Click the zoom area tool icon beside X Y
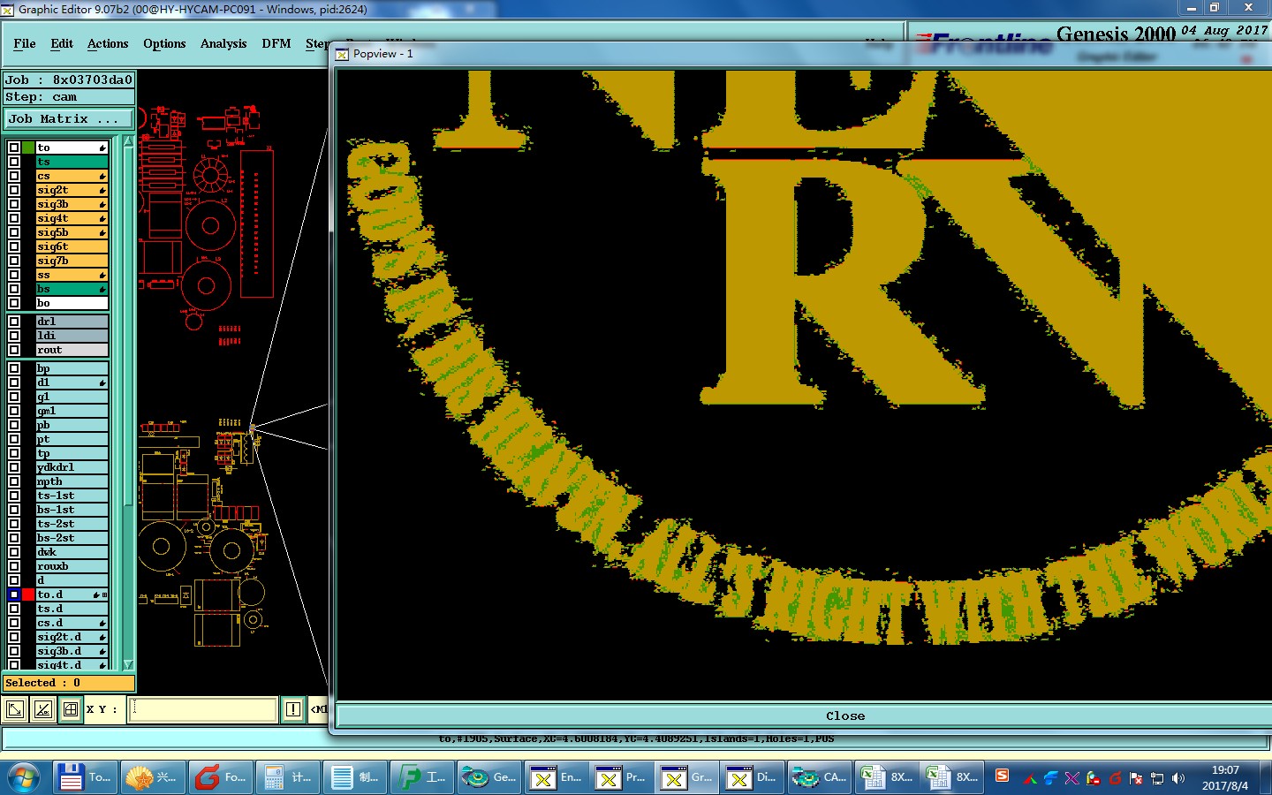Image resolution: width=1272 pixels, height=795 pixels. (x=15, y=709)
